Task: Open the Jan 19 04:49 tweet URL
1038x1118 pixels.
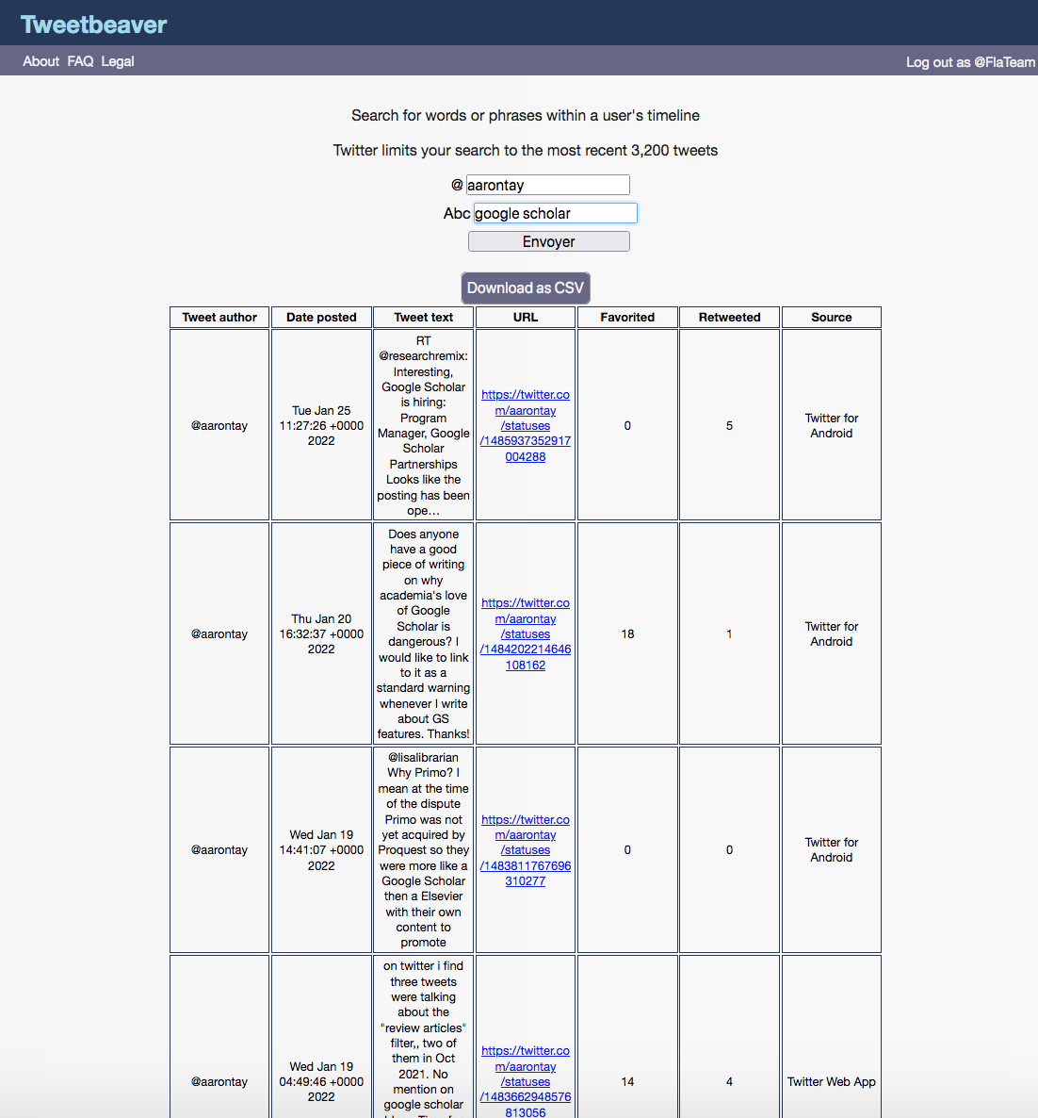Action: pyautogui.click(x=526, y=1081)
